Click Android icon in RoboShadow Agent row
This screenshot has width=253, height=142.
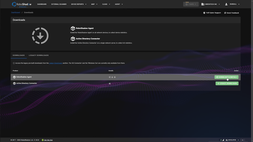tap(115, 77)
